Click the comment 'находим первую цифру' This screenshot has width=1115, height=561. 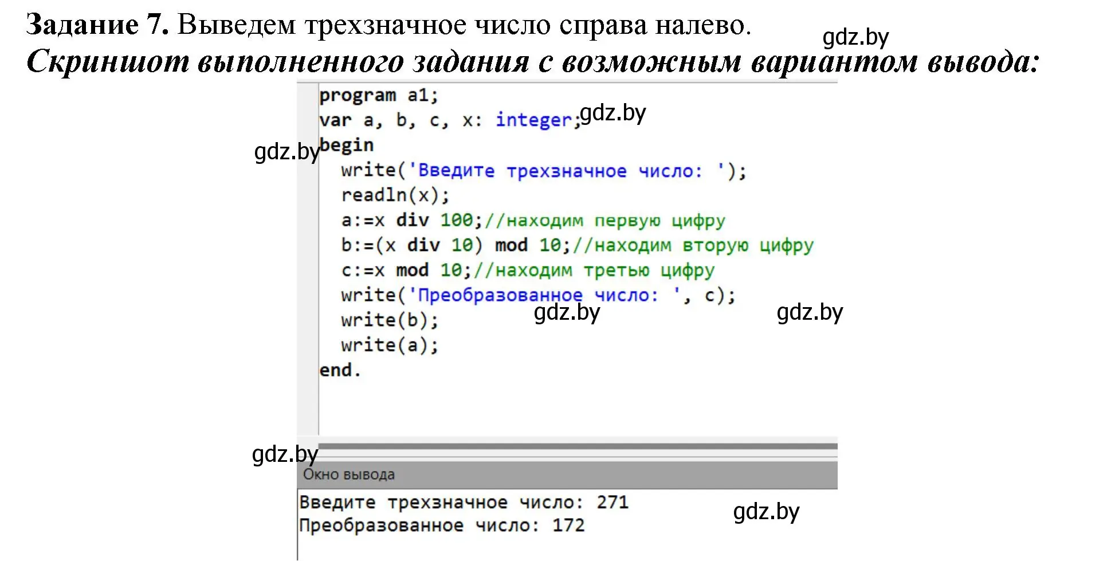[605, 221]
